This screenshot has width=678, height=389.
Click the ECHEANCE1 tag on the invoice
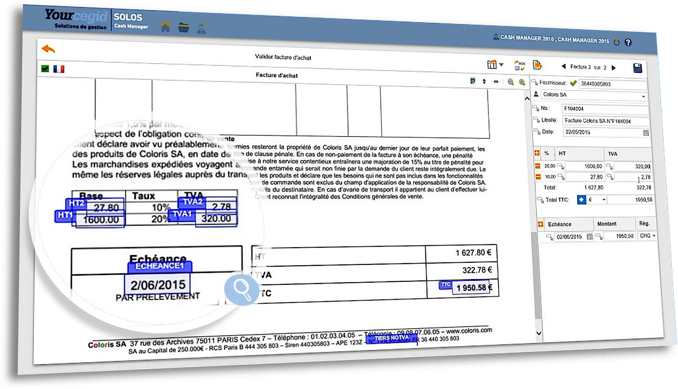160,266
